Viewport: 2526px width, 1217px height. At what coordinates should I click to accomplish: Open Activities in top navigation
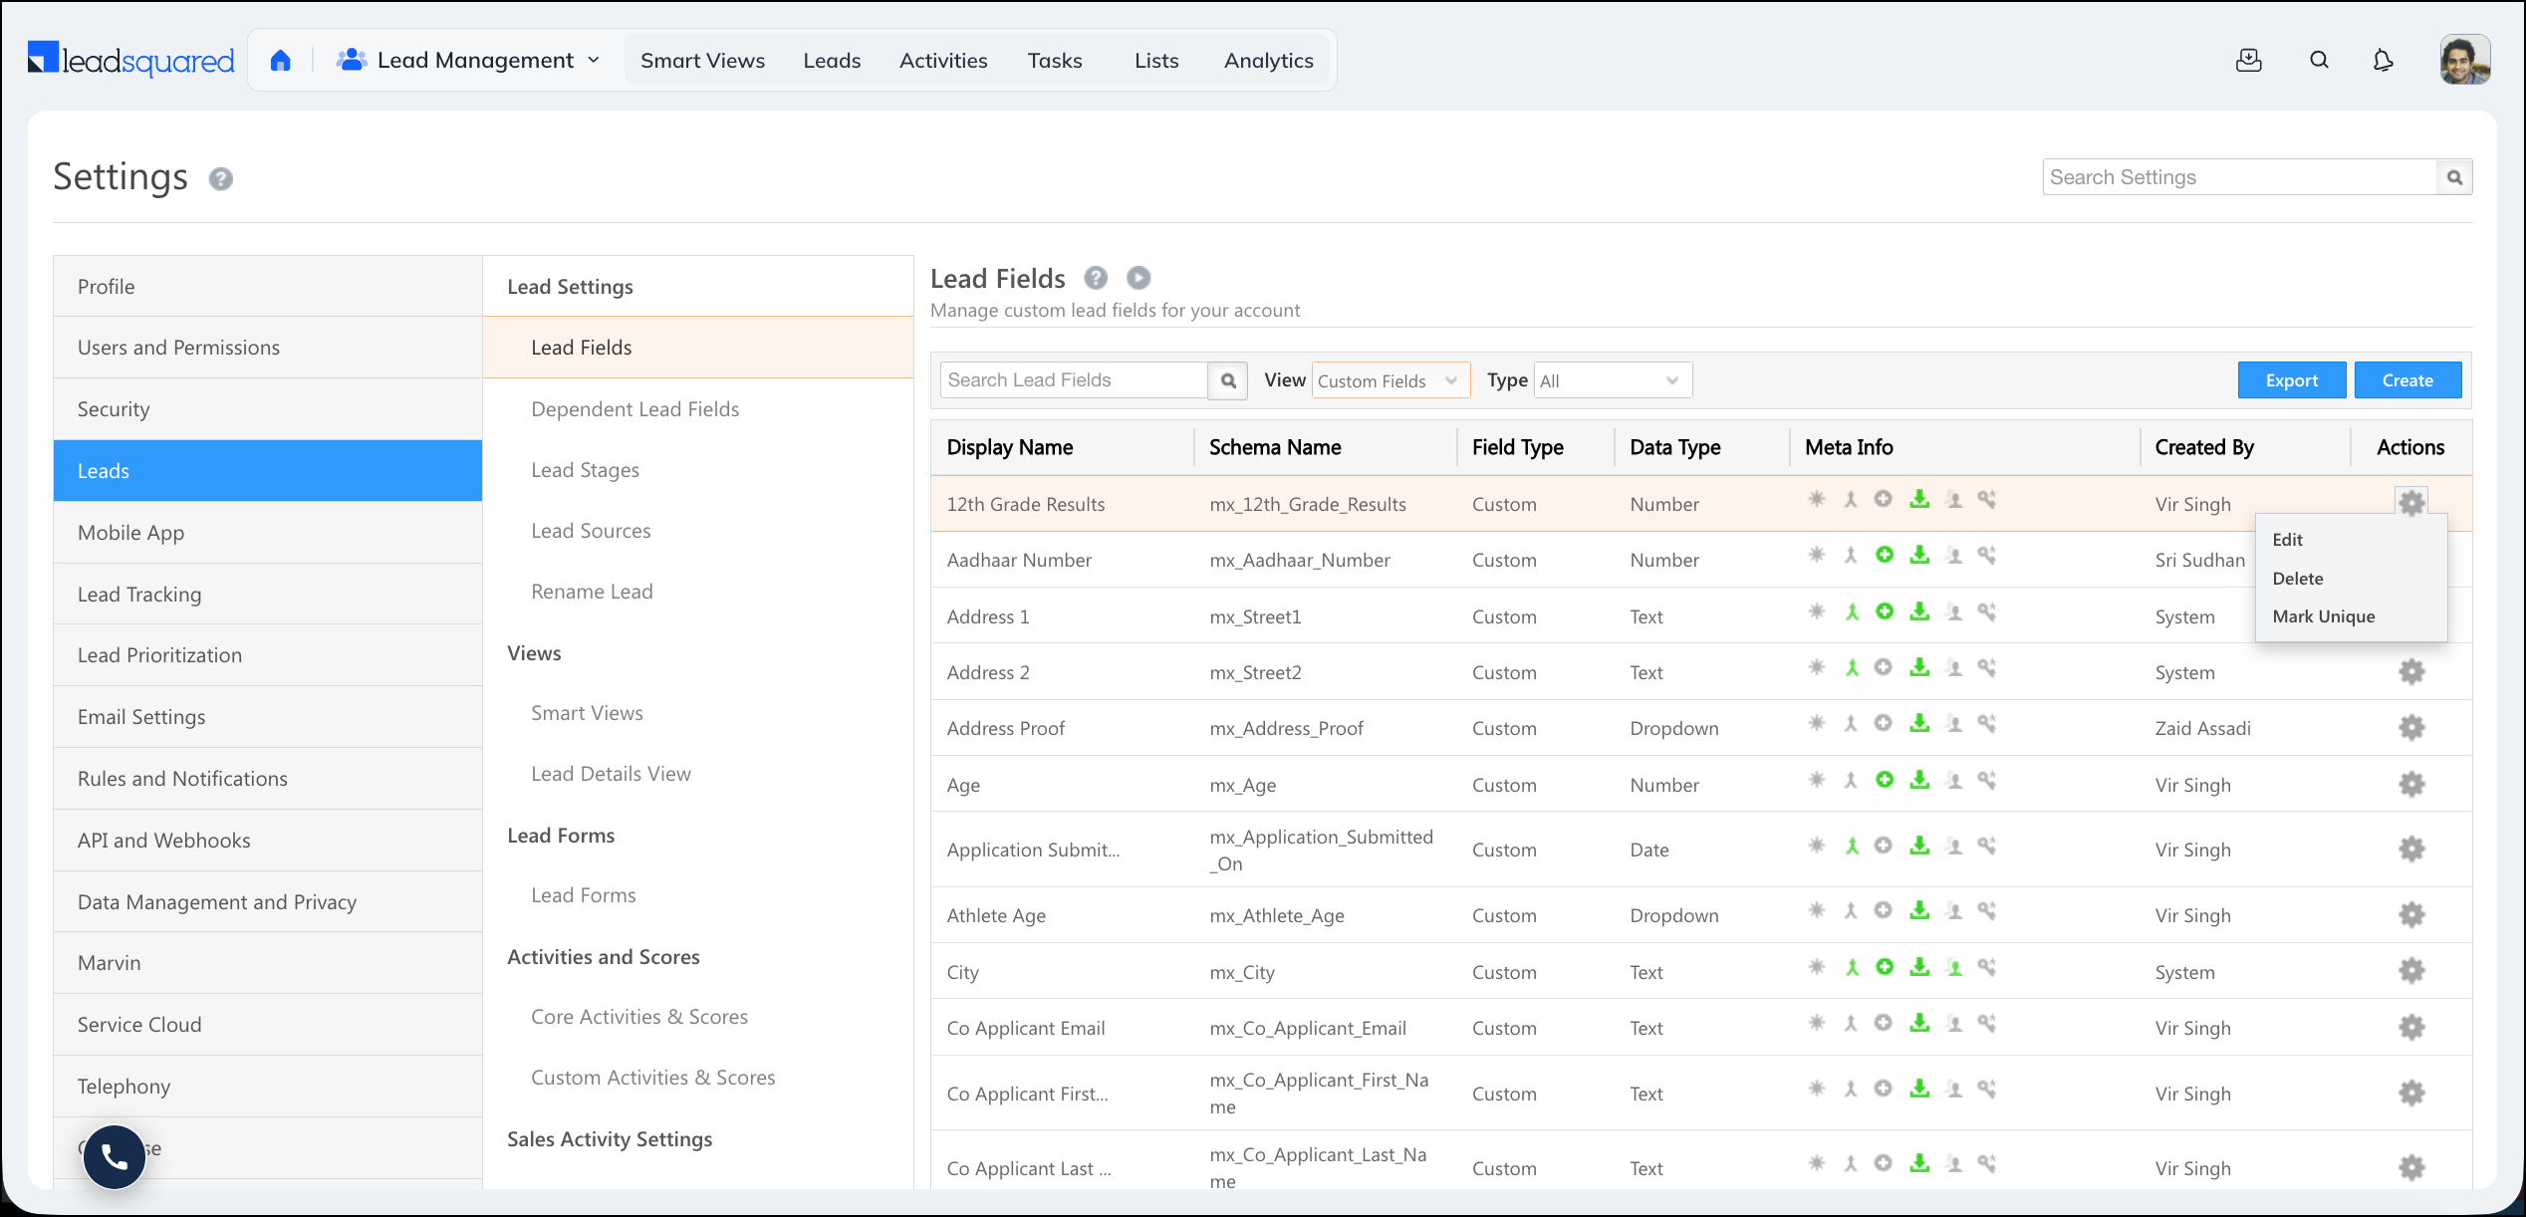943,61
